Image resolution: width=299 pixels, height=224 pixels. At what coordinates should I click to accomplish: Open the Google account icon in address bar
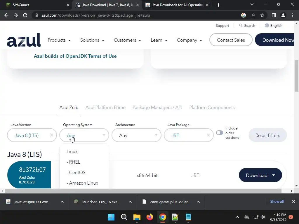(x=243, y=15)
